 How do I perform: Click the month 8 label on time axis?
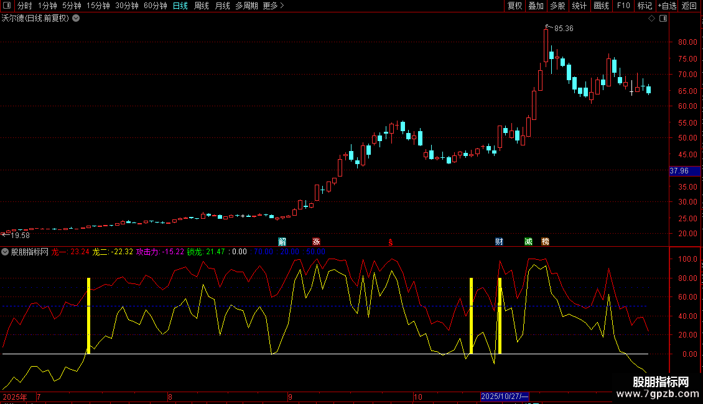[x=170, y=397]
